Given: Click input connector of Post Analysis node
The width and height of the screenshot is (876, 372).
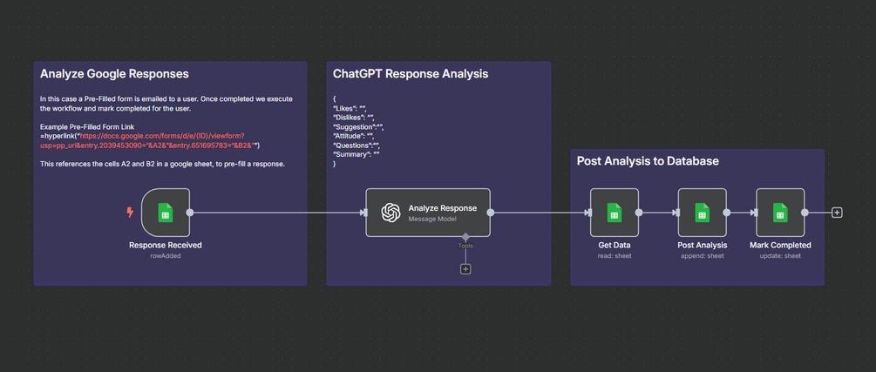Looking at the screenshot, I should pos(676,213).
